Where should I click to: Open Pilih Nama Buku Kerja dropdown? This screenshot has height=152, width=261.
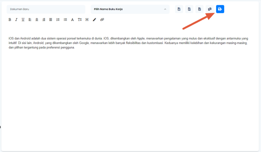coord(130,9)
